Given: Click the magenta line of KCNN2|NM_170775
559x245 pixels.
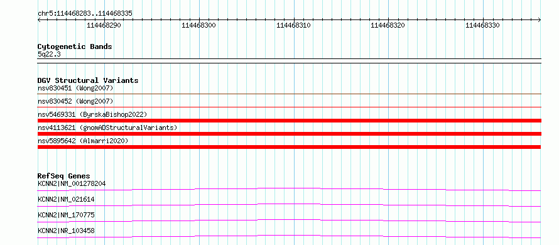Looking at the screenshot, I should (x=289, y=220).
